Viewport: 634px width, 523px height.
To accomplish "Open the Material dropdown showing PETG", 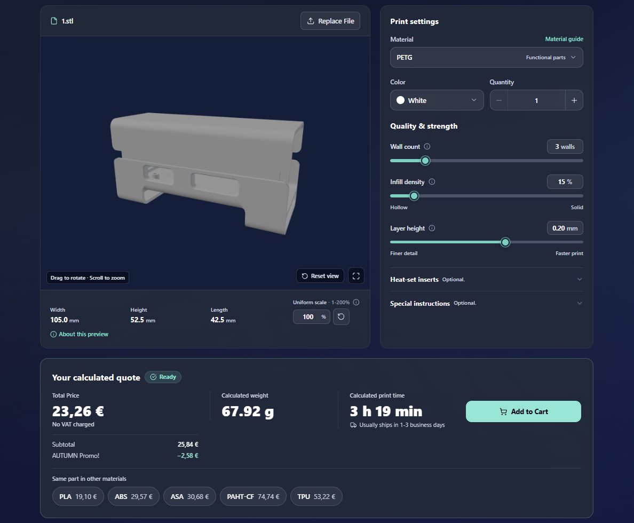I will tap(486, 58).
